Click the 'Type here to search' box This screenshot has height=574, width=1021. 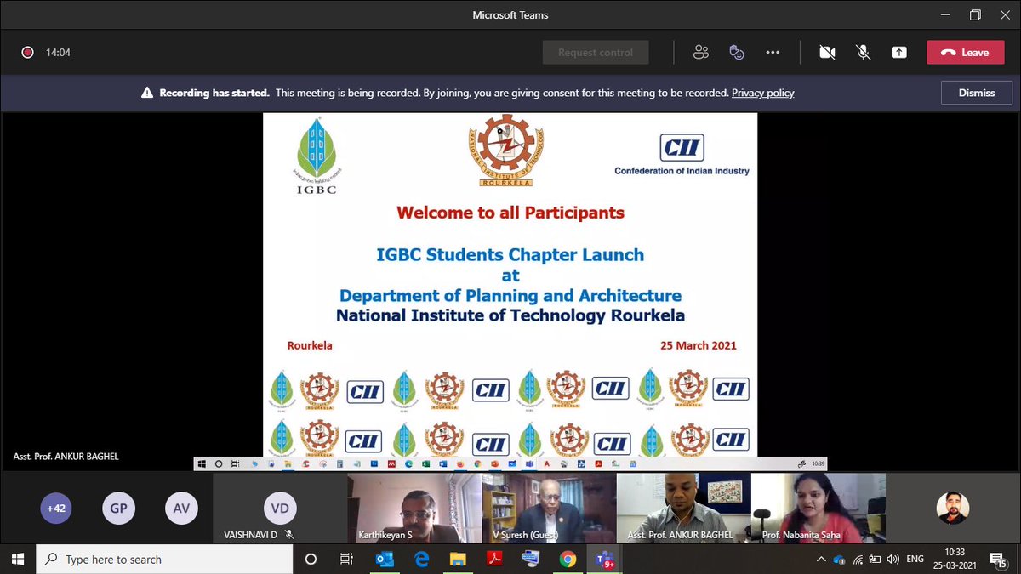166,559
